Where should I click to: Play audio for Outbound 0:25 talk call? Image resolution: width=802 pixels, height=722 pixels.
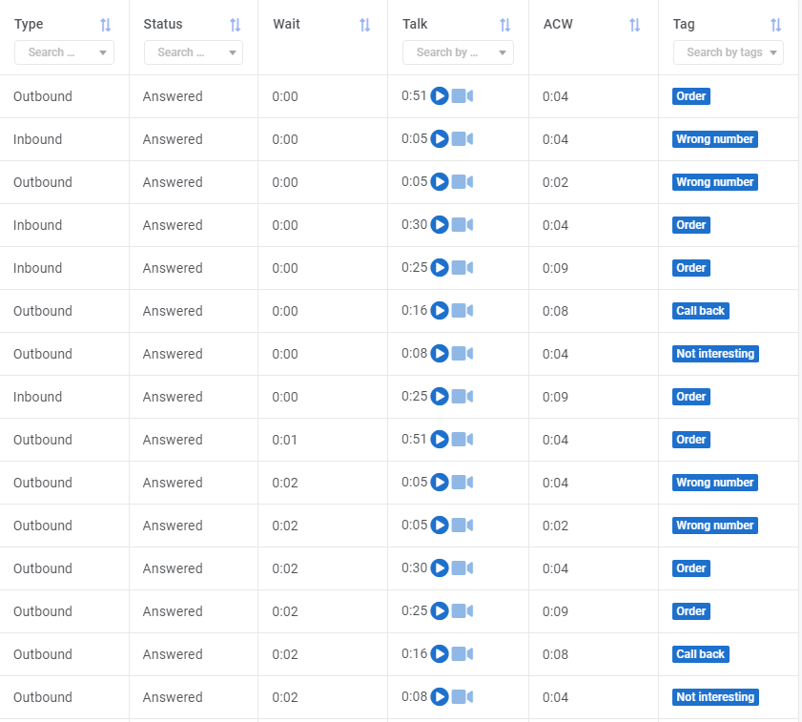(x=440, y=611)
